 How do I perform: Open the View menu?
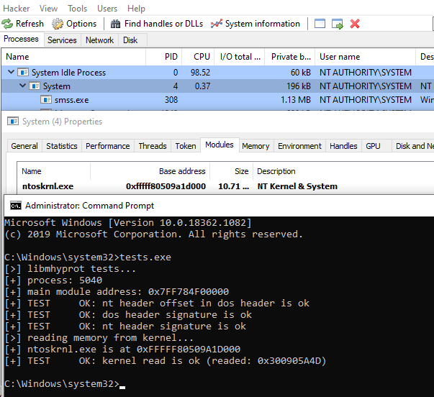[48, 9]
